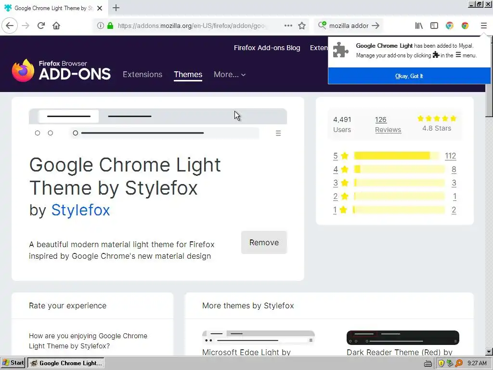Open the hamburger application menu

click(483, 26)
